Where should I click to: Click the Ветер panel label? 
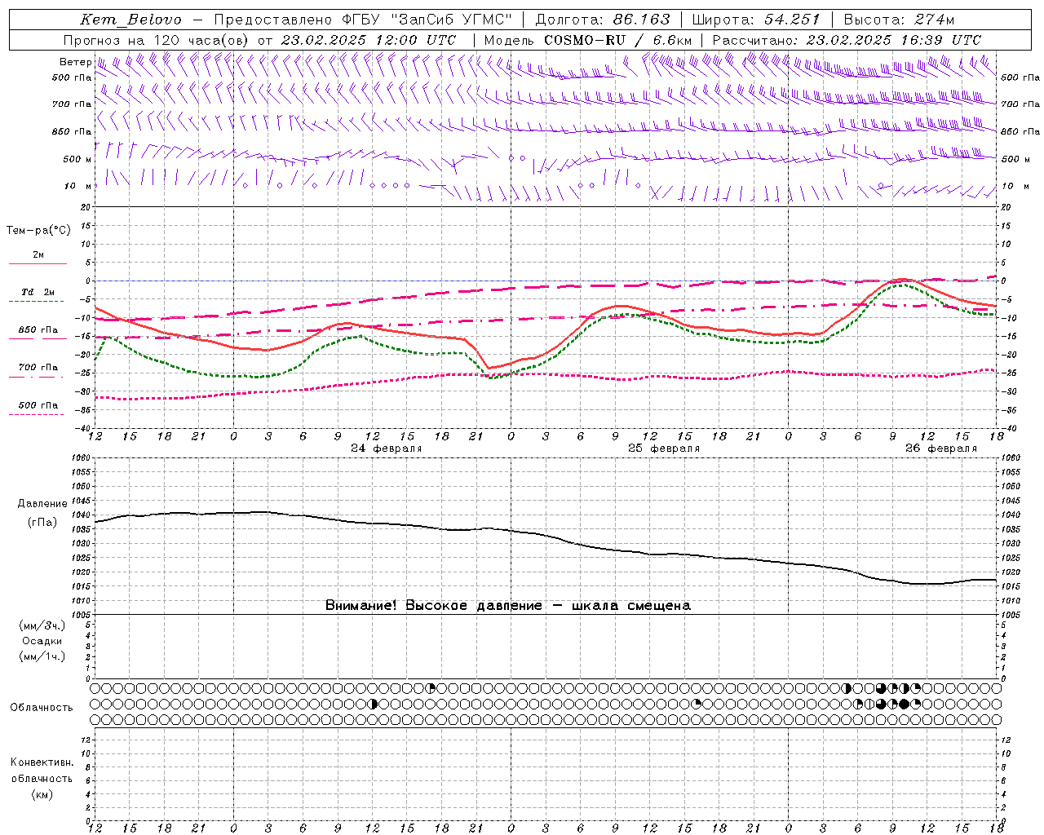(76, 62)
